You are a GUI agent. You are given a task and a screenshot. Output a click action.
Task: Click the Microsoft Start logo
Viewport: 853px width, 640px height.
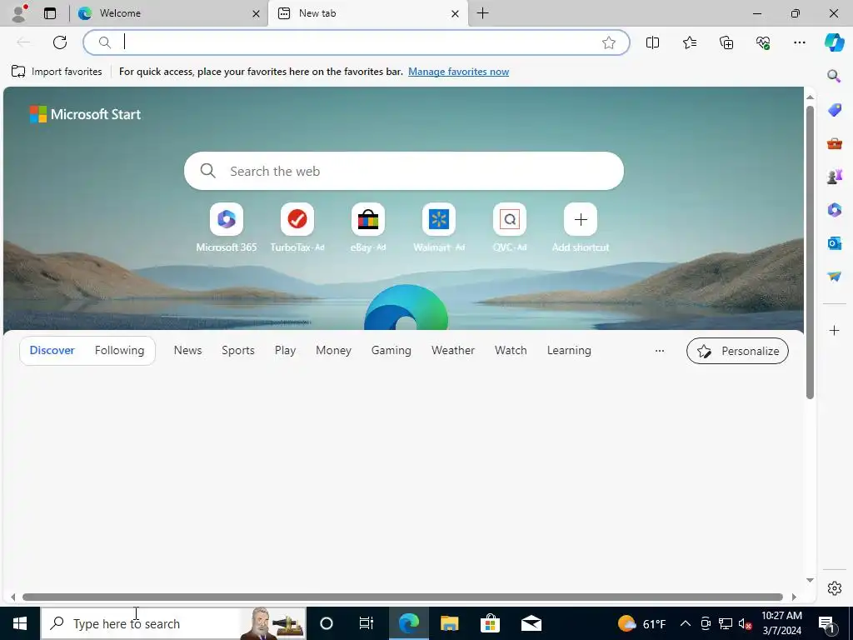(x=85, y=114)
